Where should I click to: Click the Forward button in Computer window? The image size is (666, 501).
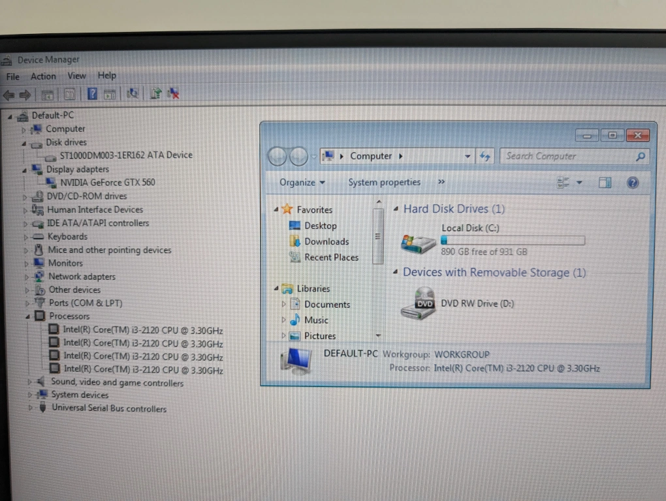click(298, 157)
